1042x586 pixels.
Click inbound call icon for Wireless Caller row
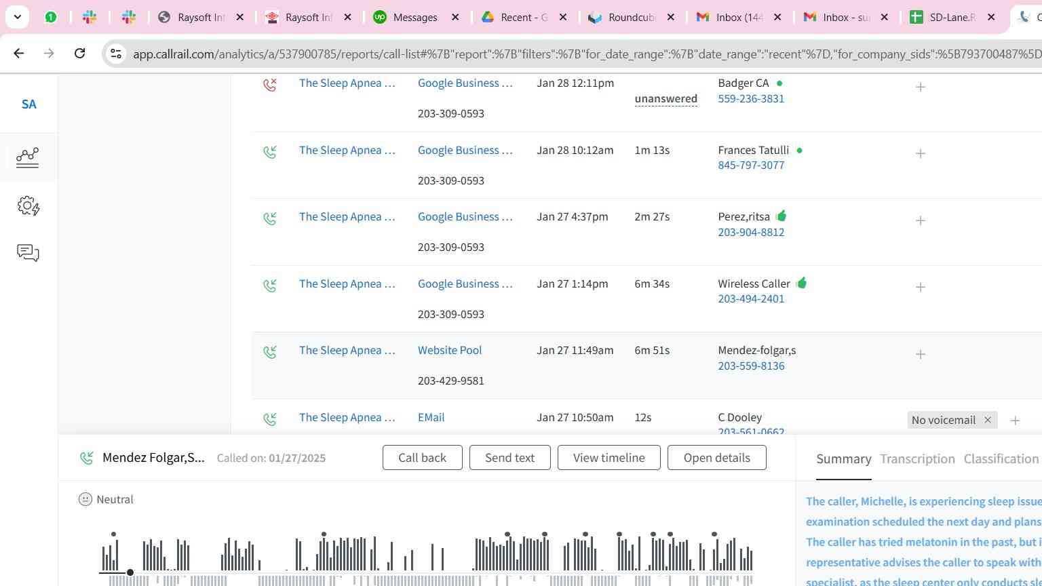pos(270,286)
